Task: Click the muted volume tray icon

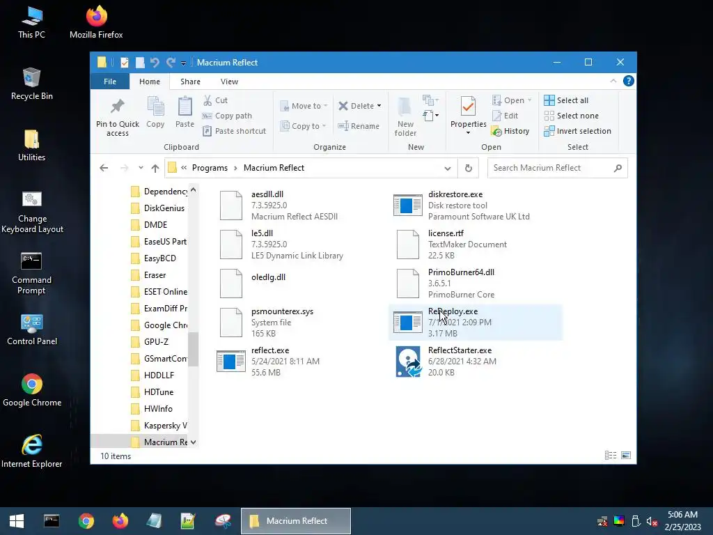Action: coord(652,521)
